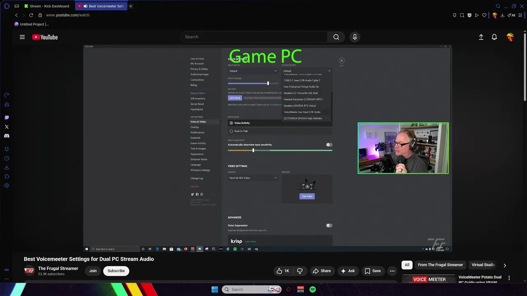Submit search with YouTube magnifier button

[x=336, y=37]
